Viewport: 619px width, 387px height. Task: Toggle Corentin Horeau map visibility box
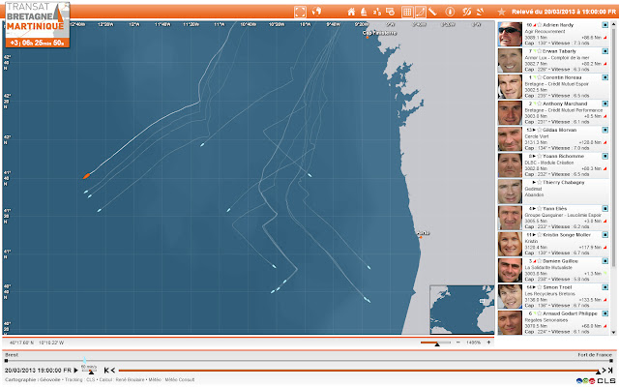tap(604, 77)
